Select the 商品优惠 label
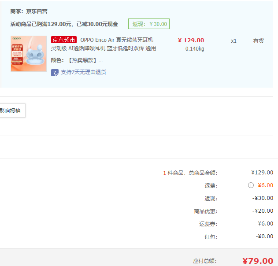 click(206, 211)
